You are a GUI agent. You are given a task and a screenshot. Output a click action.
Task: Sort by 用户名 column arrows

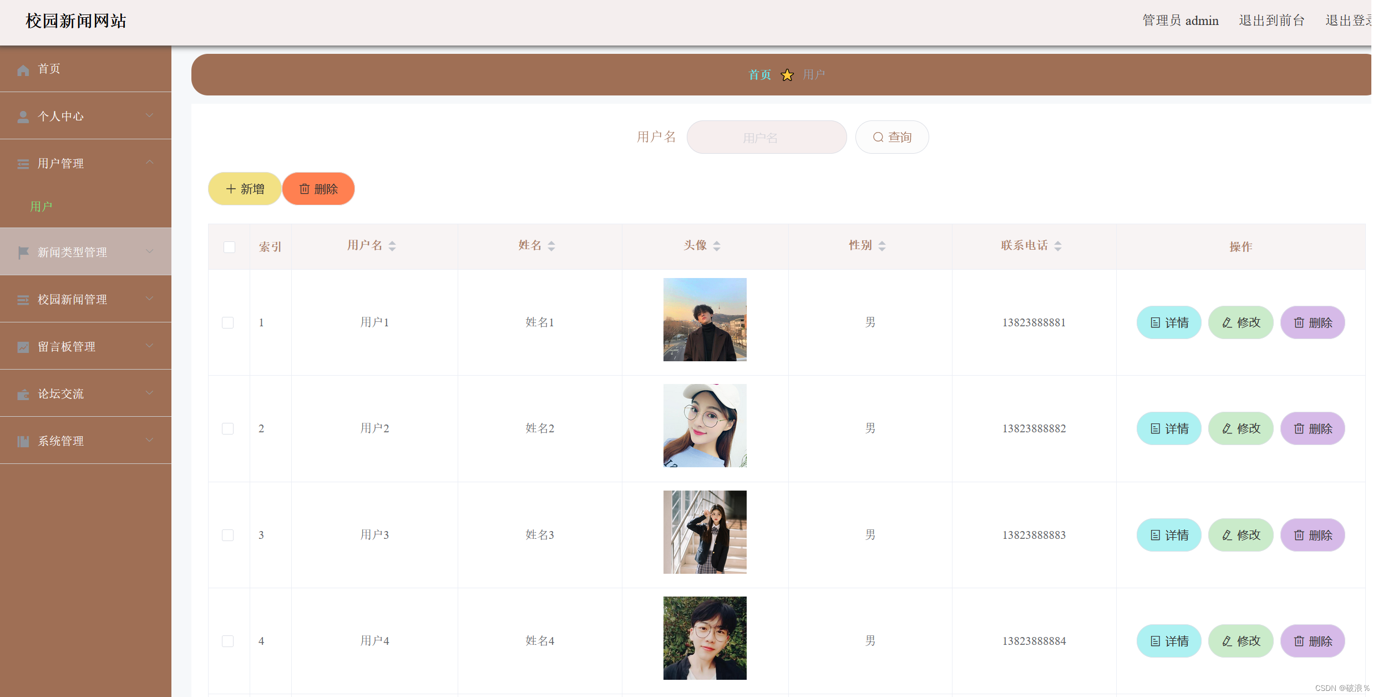point(392,246)
